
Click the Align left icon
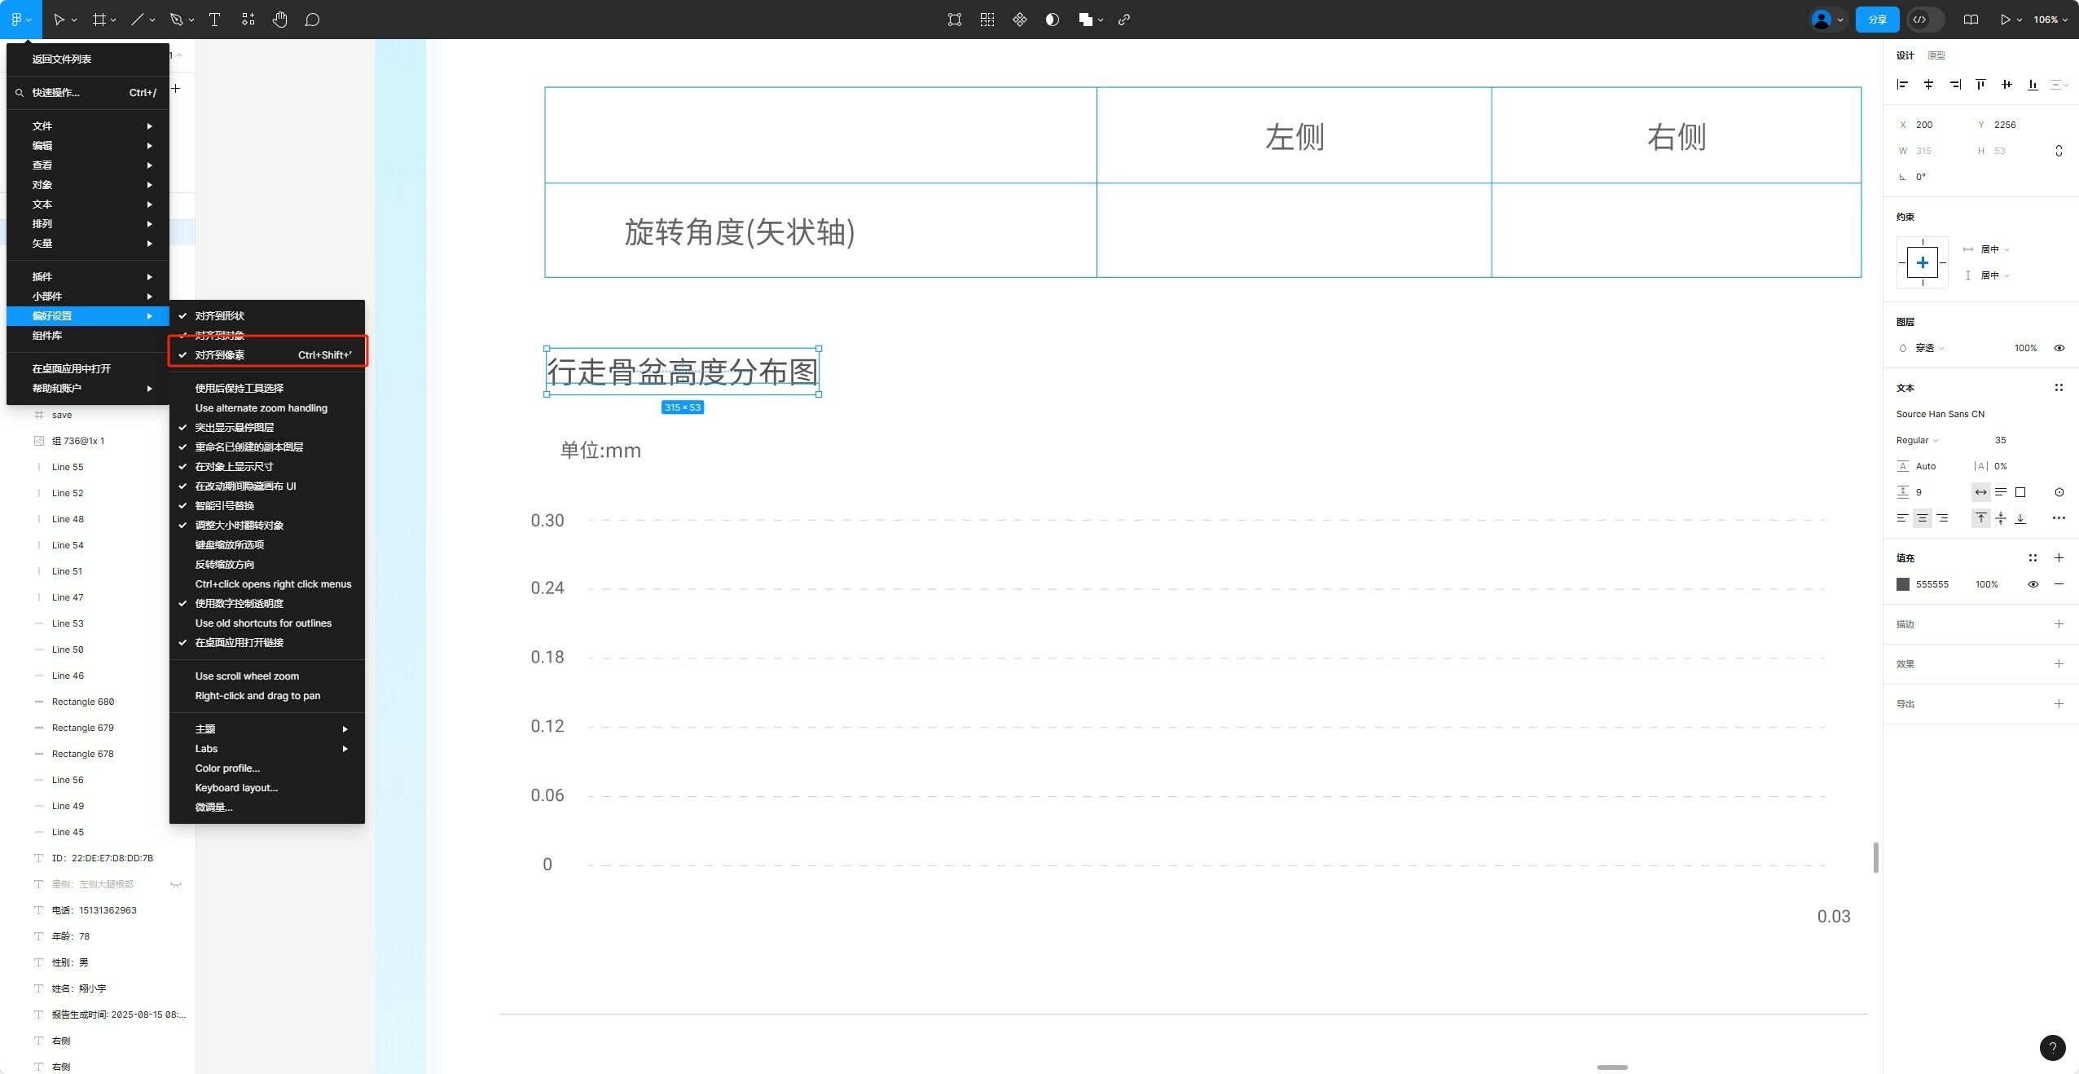[x=1903, y=85]
